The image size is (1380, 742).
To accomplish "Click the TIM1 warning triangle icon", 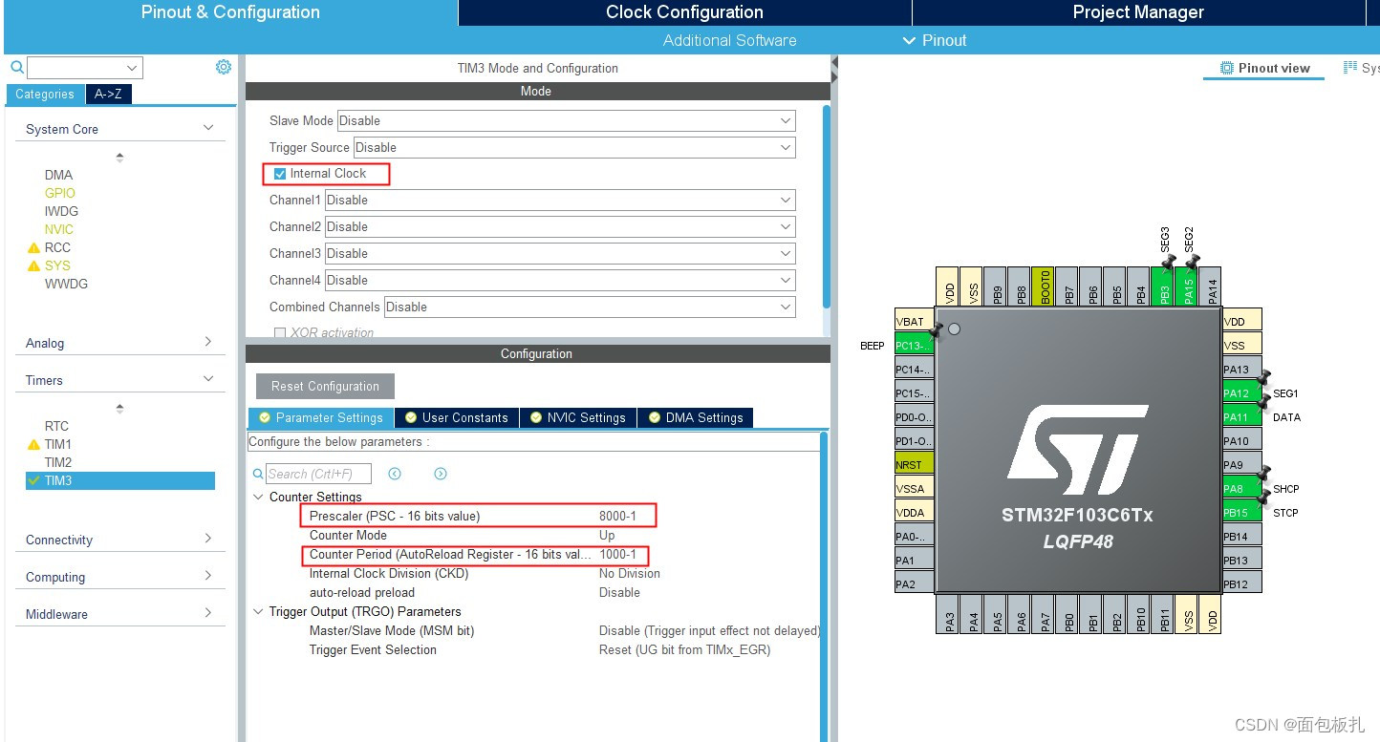I will click(34, 444).
